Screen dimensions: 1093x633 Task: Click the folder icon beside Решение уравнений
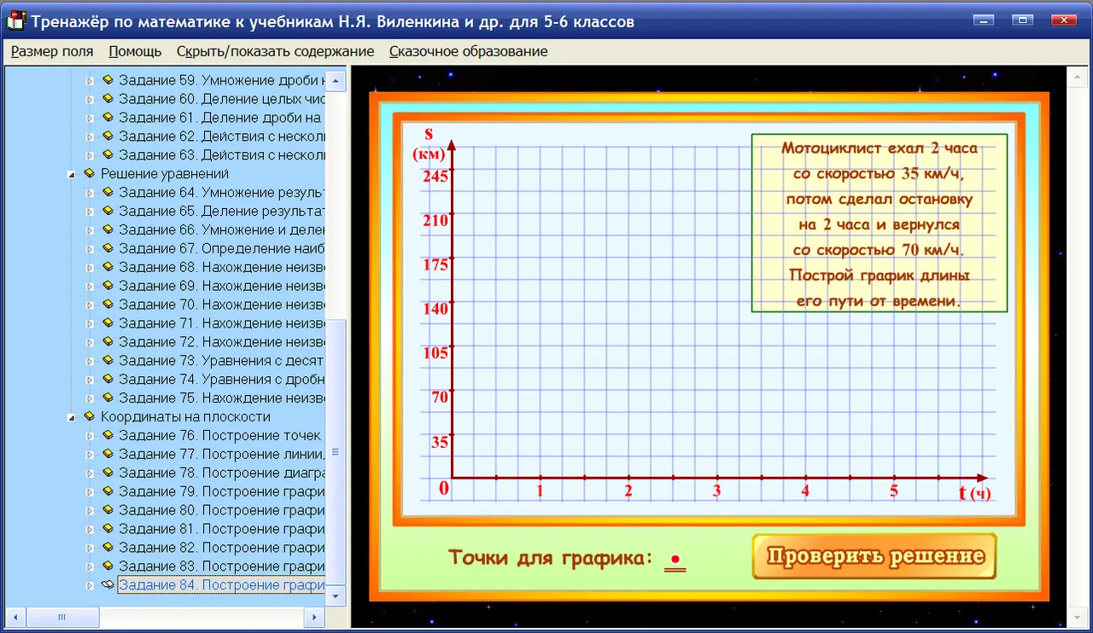(90, 173)
